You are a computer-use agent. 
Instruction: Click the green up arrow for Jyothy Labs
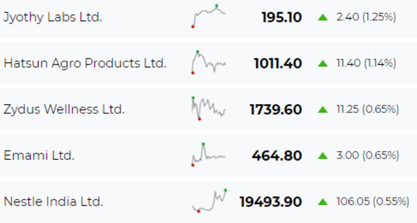[x=323, y=17]
